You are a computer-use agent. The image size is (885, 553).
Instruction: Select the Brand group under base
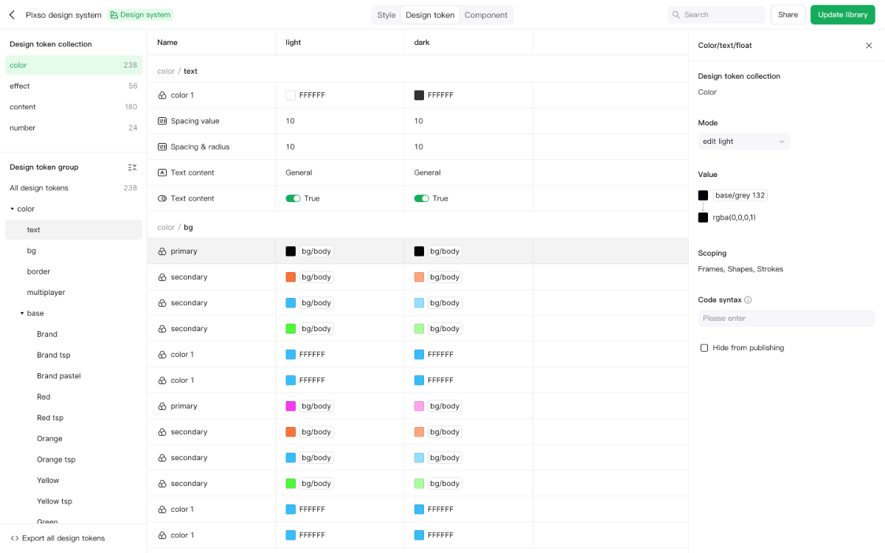click(x=74, y=334)
